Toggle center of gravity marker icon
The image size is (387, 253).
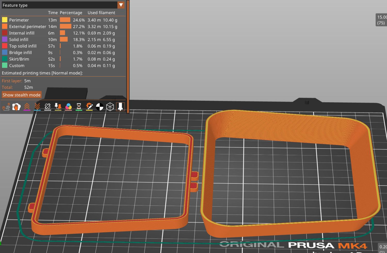100,107
